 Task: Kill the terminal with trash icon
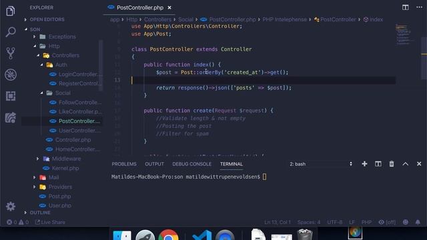[392, 164]
